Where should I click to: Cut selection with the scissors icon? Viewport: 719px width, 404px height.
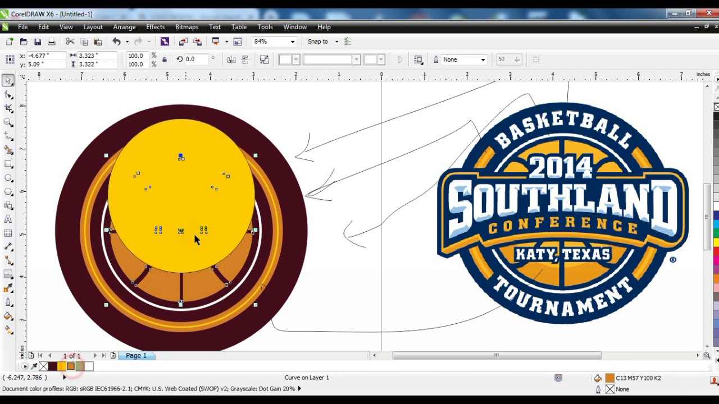click(70, 42)
